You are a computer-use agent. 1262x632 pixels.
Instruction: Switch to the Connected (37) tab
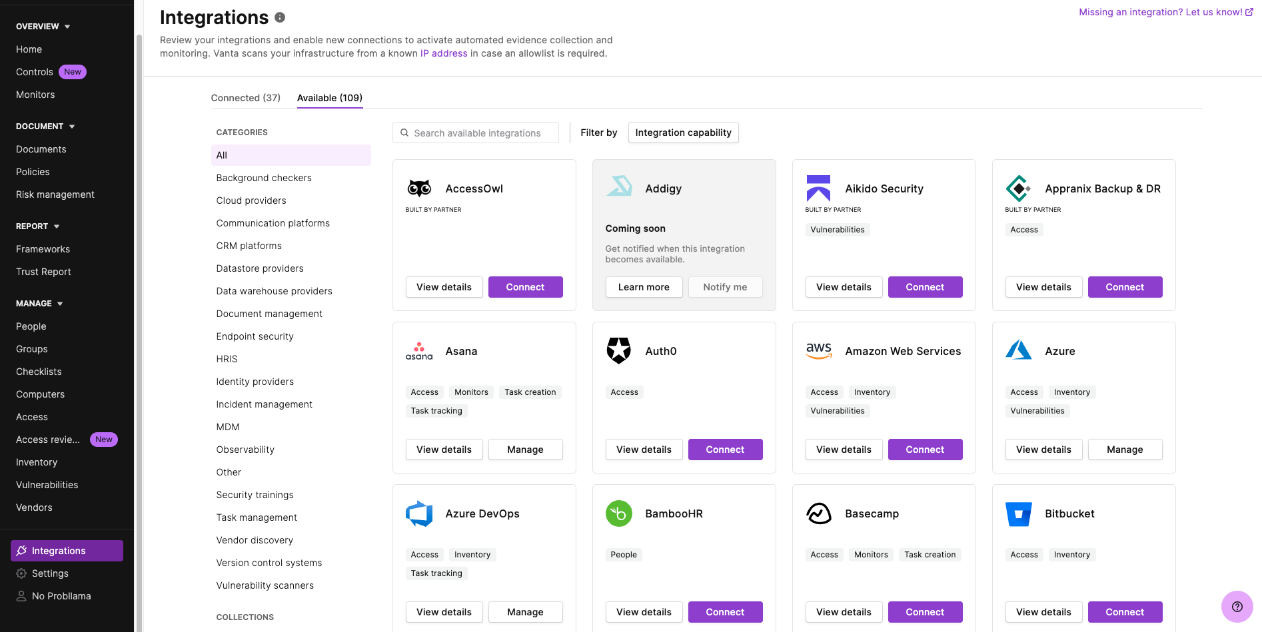point(245,98)
